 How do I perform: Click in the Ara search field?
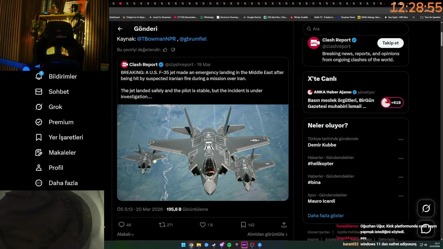point(355,29)
